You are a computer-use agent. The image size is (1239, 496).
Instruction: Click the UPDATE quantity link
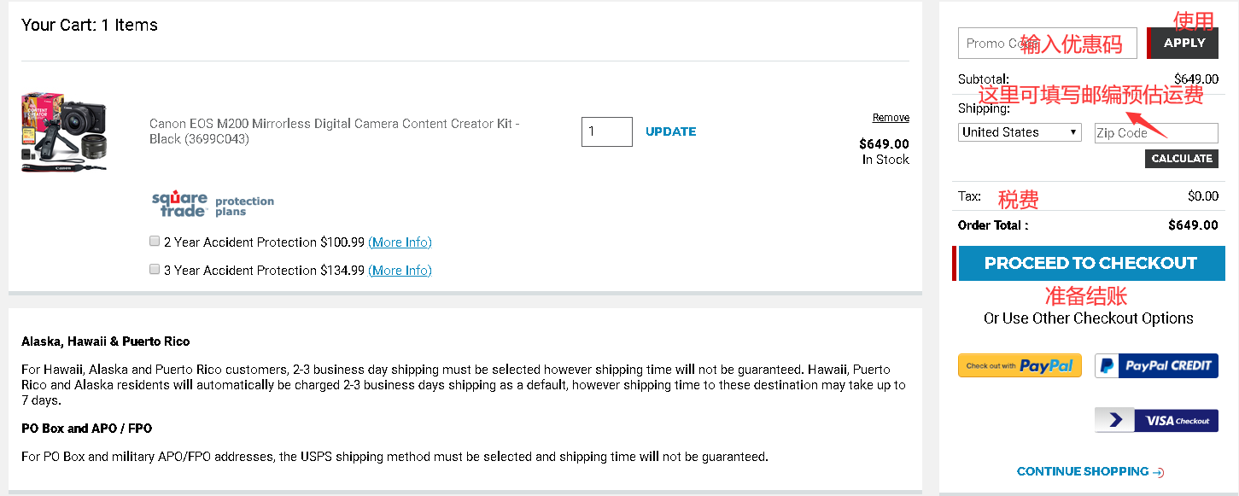pyautogui.click(x=670, y=131)
